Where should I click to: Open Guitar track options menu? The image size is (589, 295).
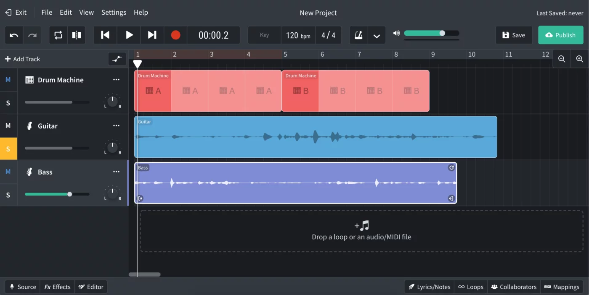(x=116, y=125)
